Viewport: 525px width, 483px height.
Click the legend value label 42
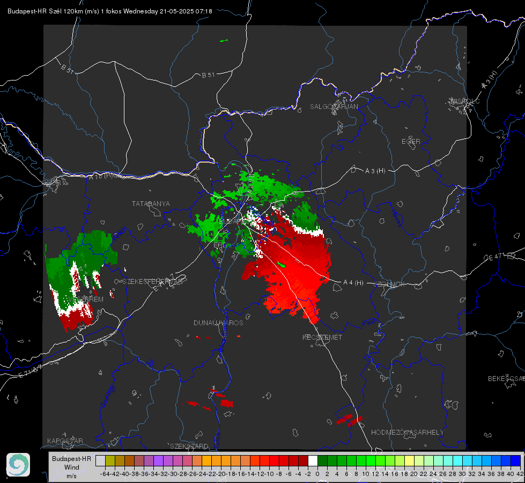[x=520, y=474]
